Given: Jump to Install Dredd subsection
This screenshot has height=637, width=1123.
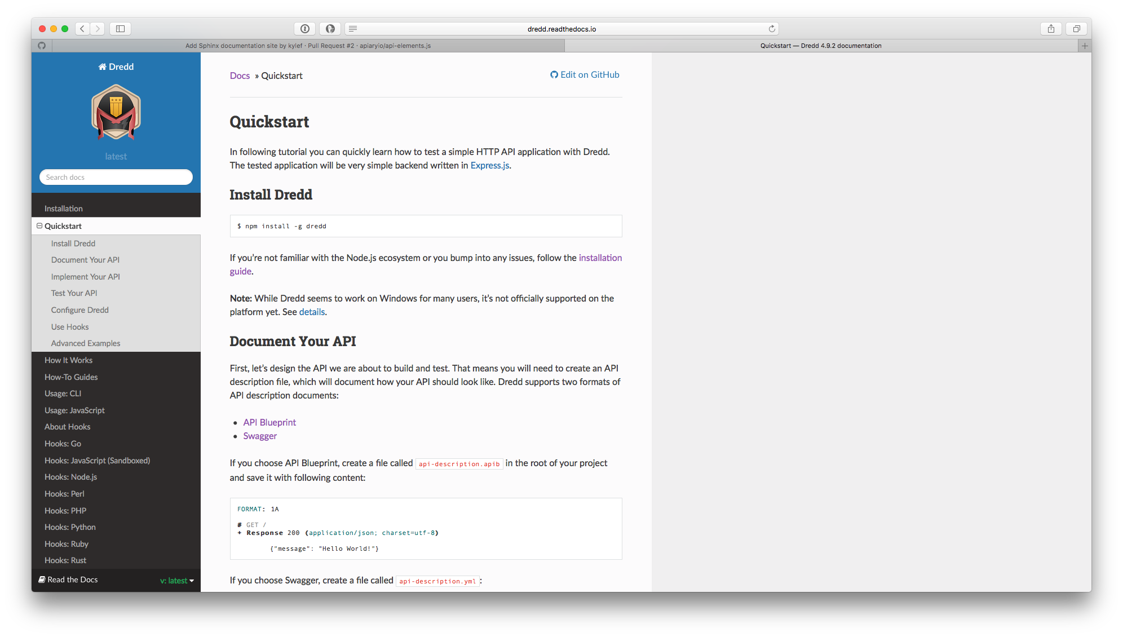Looking at the screenshot, I should [x=73, y=244].
